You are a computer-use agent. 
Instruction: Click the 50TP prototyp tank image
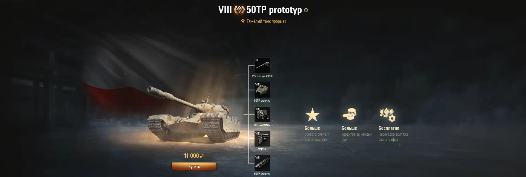(194, 115)
